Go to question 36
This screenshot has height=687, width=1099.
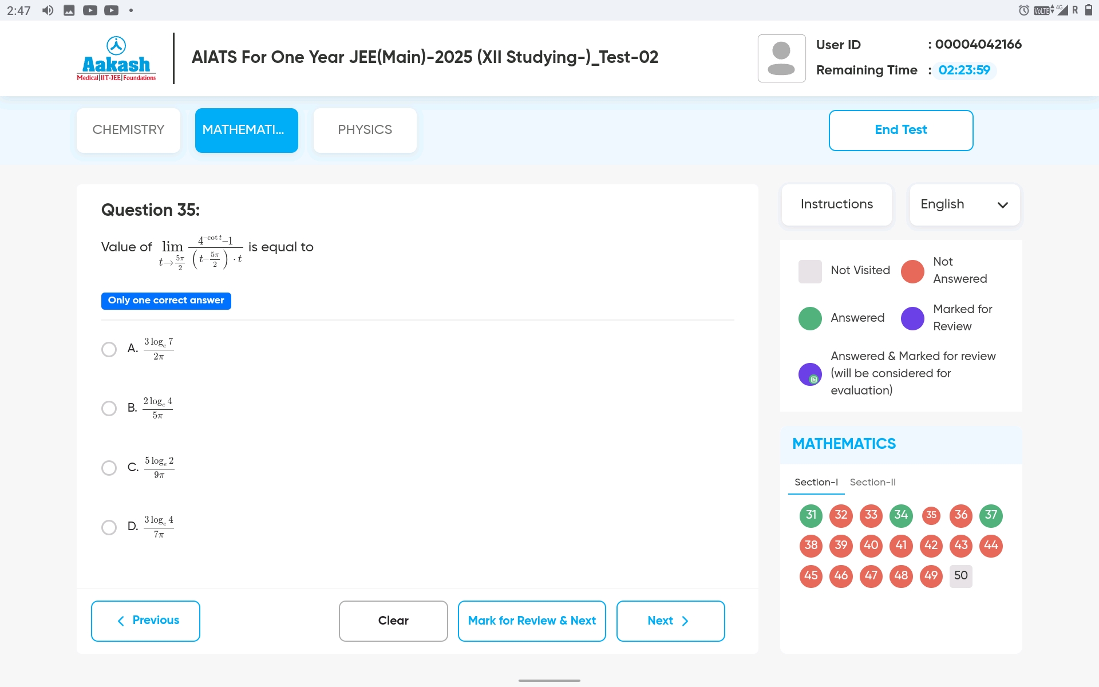pos(961,515)
